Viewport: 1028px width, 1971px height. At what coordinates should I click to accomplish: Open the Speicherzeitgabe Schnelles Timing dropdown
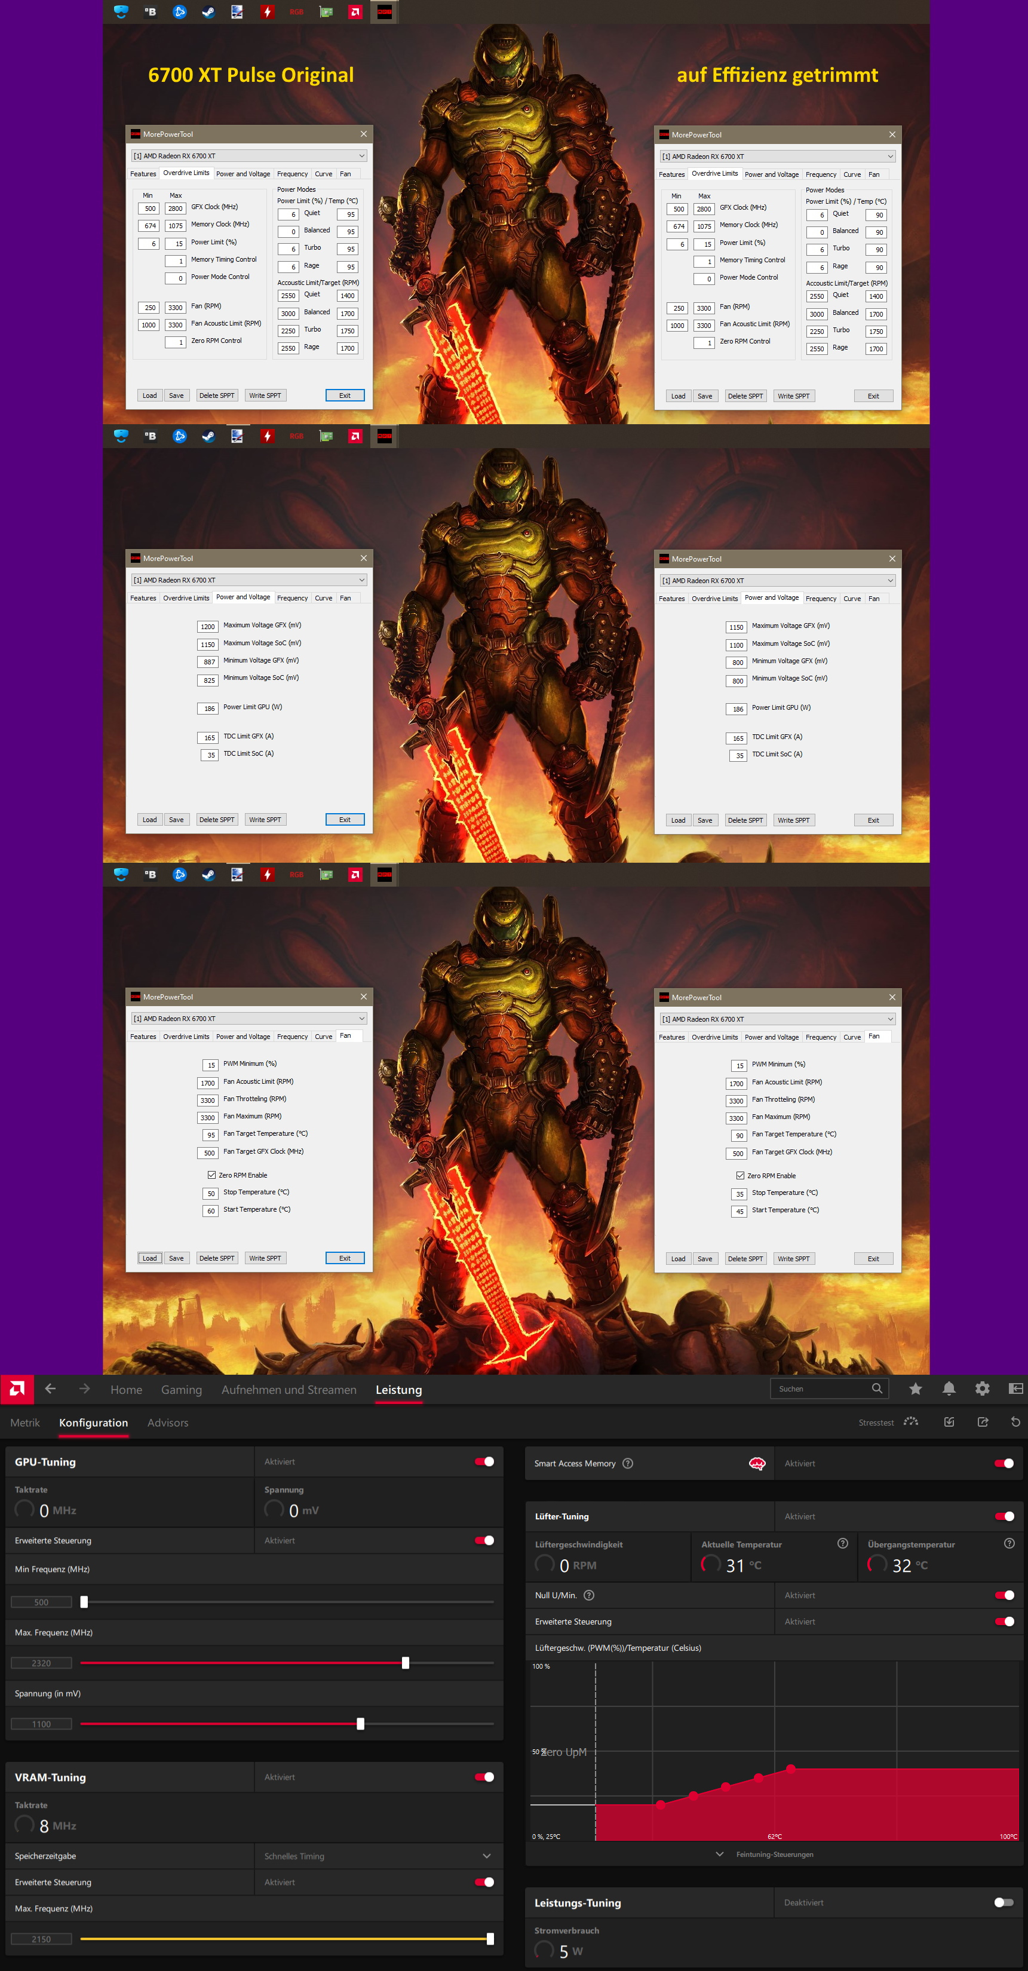point(487,1856)
